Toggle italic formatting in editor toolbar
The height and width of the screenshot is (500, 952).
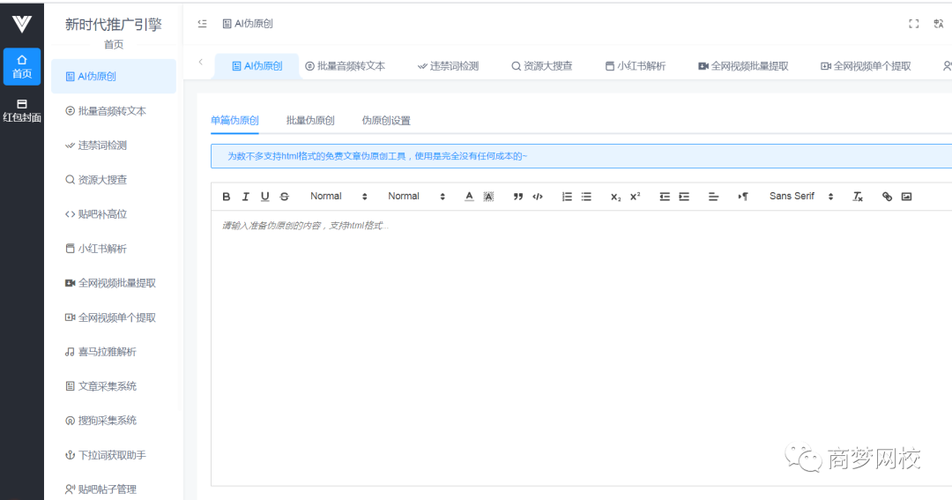pos(246,197)
